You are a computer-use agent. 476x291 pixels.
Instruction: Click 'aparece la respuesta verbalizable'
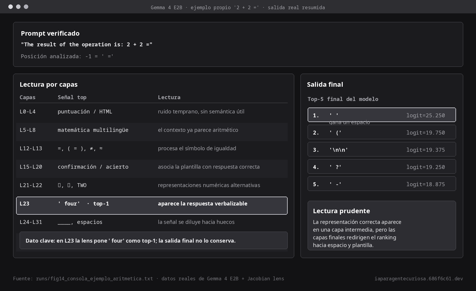pyautogui.click(x=203, y=204)
